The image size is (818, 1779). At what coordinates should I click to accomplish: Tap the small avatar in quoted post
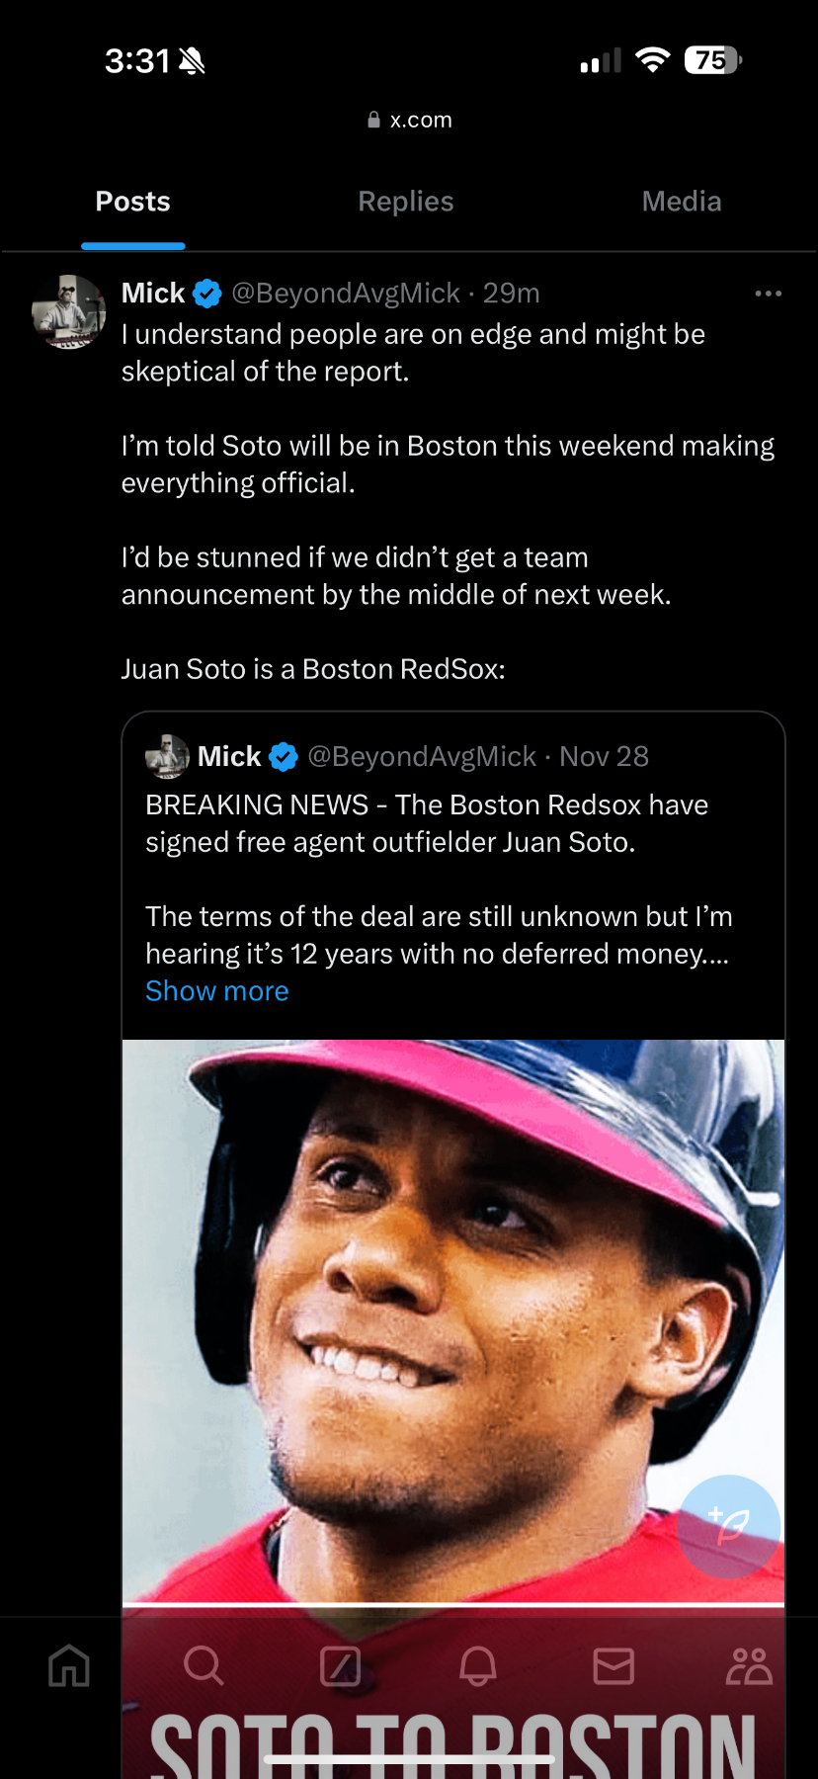point(167,757)
